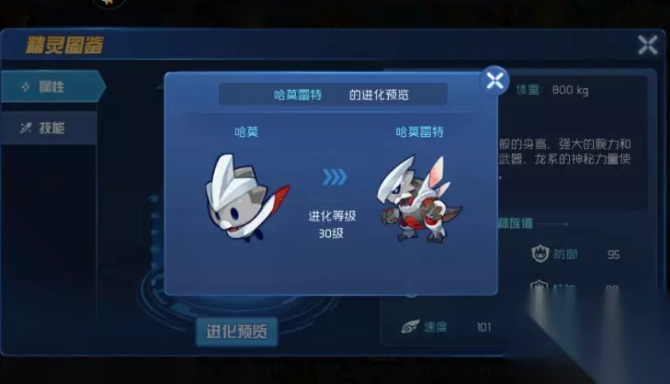Image resolution: width=670 pixels, height=384 pixels.
Task: Click the 哈莫 name label
Action: click(x=246, y=131)
